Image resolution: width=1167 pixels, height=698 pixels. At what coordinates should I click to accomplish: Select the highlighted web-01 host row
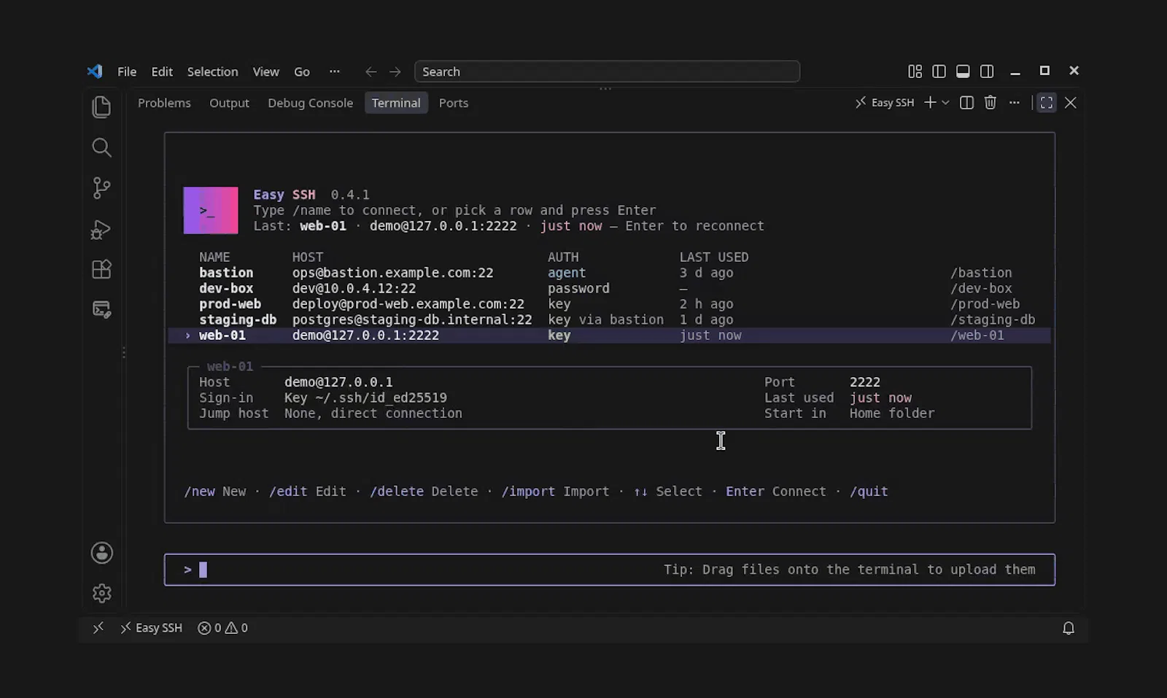click(609, 336)
